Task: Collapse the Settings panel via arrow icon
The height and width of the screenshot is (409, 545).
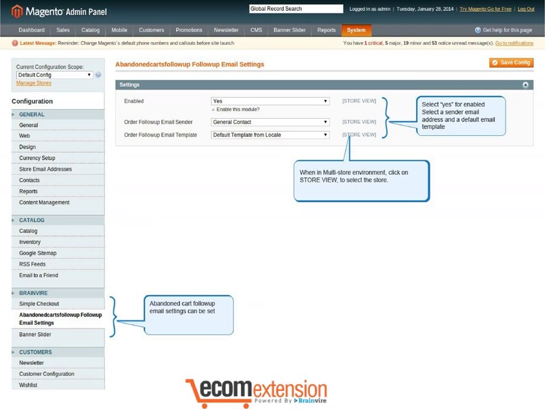Action: (526, 85)
